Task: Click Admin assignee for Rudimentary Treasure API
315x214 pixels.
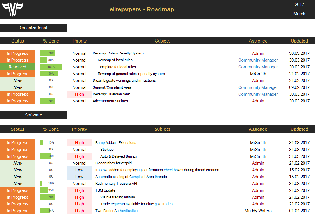Action: pyautogui.click(x=258, y=183)
